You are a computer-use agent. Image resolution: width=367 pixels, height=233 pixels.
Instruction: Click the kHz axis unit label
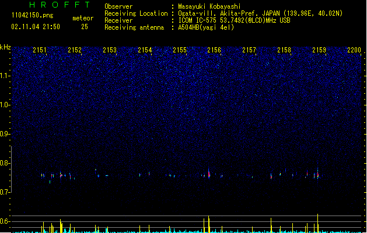tap(5, 47)
